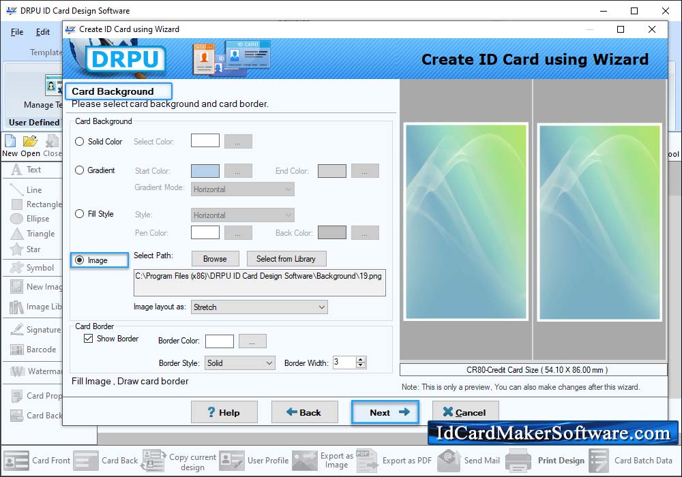
Task: Select the Text tool in left sidebar
Action: [x=27, y=170]
